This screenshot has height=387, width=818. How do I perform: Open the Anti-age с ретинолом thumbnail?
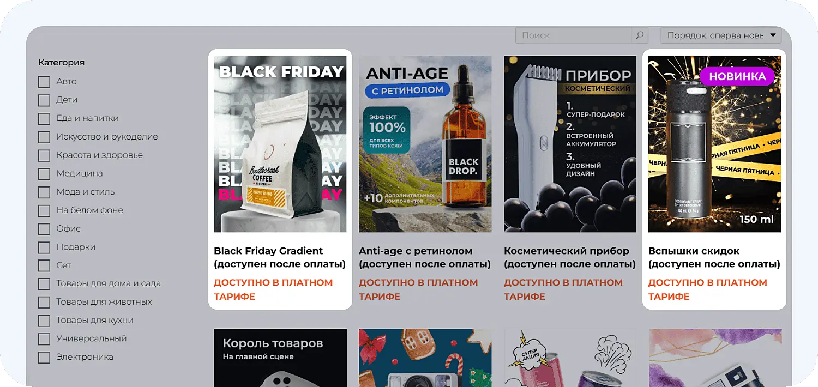click(425, 144)
